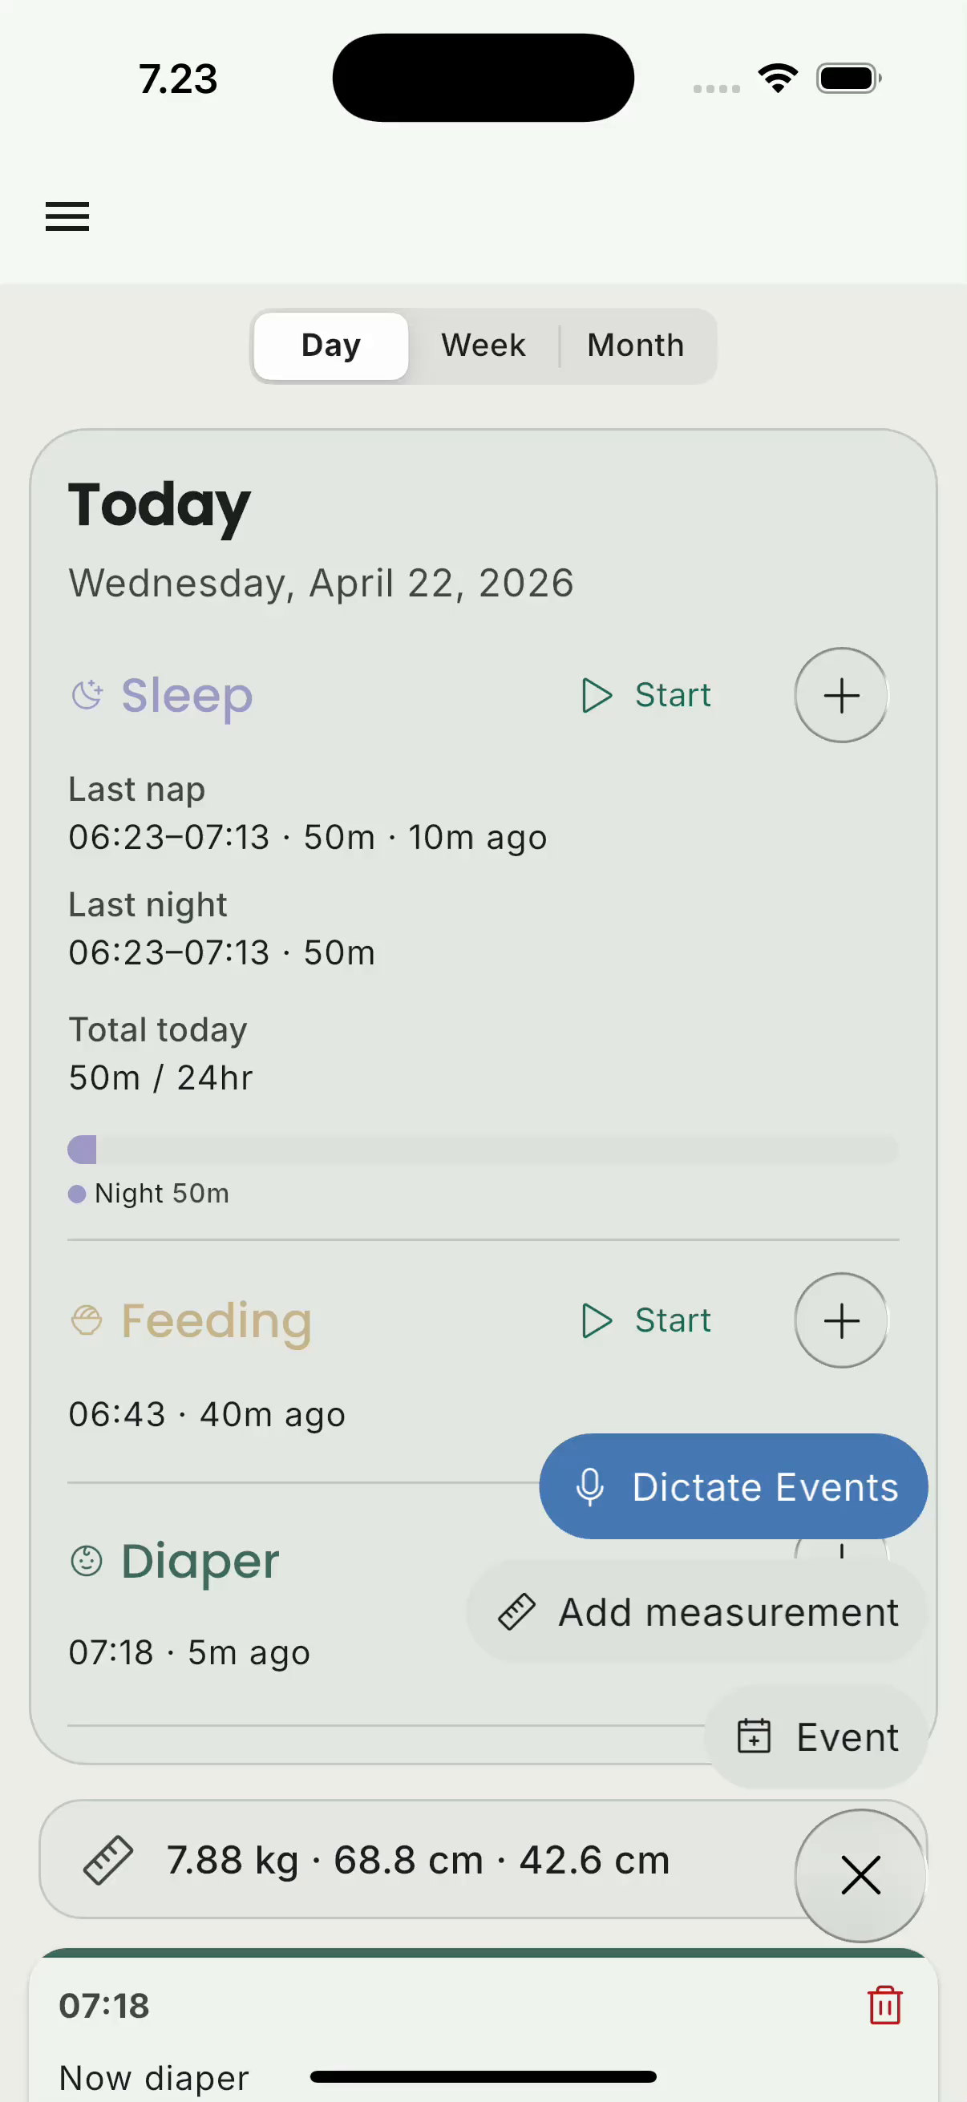Click the sleep moon icon
967x2102 pixels.
pos(87,695)
